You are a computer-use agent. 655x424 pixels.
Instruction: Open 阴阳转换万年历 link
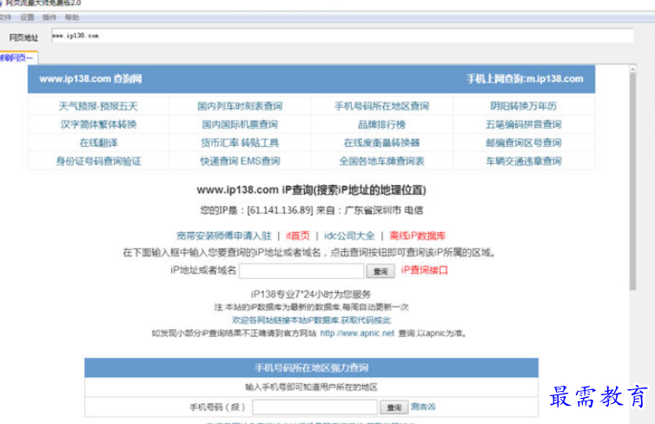pyautogui.click(x=524, y=106)
